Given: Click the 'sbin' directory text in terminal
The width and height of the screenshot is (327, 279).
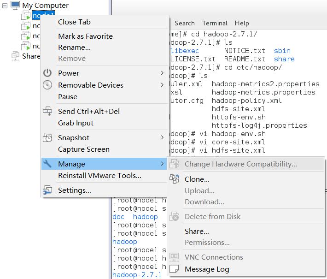Looking at the screenshot, I should [x=282, y=51].
